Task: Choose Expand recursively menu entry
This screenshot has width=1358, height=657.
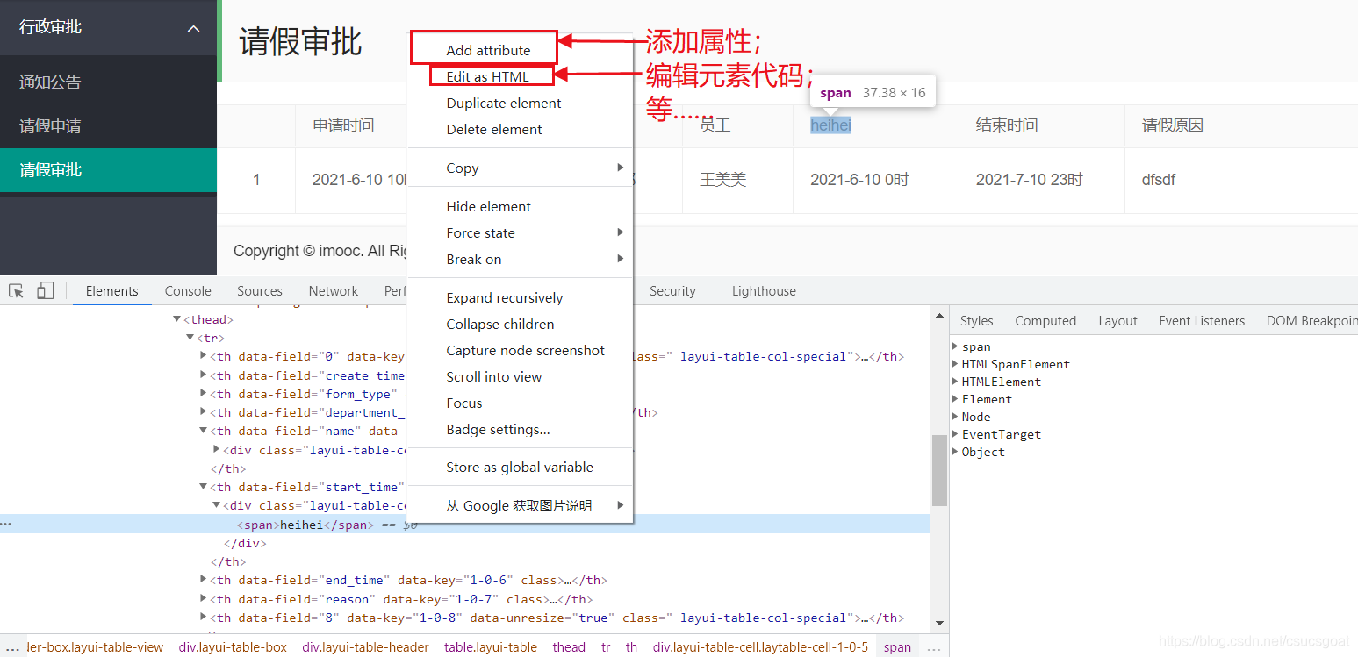Action: click(505, 297)
